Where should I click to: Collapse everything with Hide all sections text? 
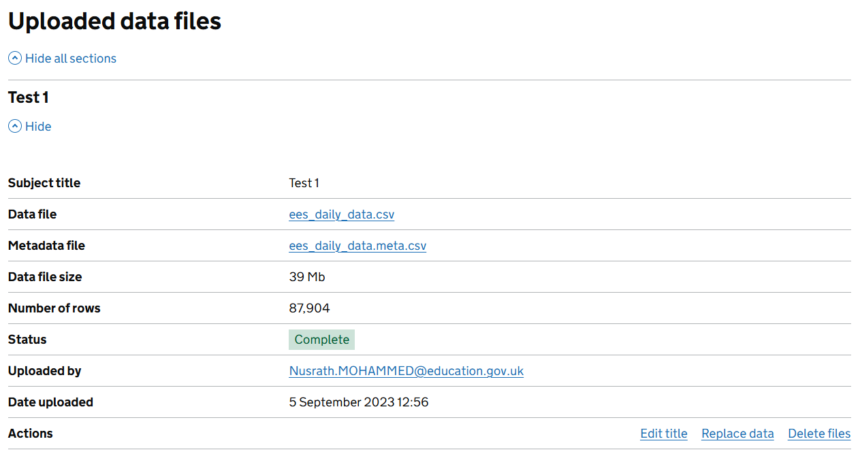(x=71, y=59)
